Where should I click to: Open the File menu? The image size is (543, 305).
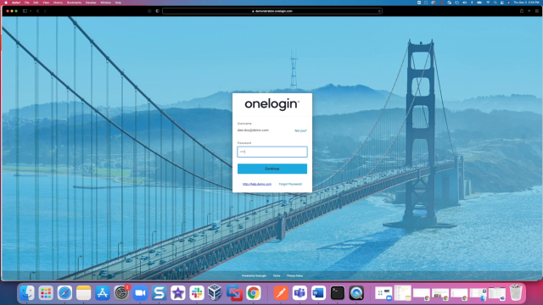[x=26, y=3]
